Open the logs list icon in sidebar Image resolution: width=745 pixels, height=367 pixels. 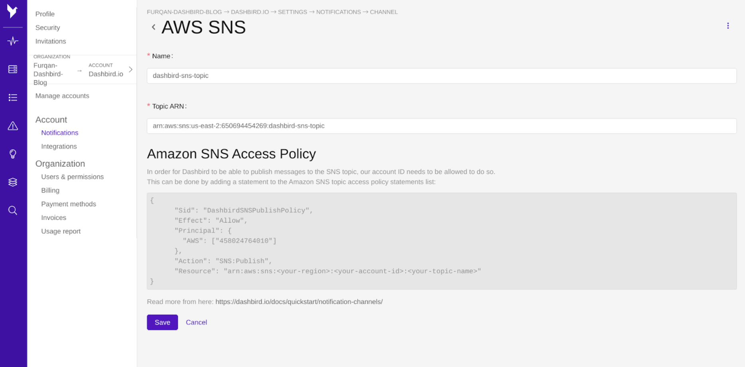click(x=13, y=97)
